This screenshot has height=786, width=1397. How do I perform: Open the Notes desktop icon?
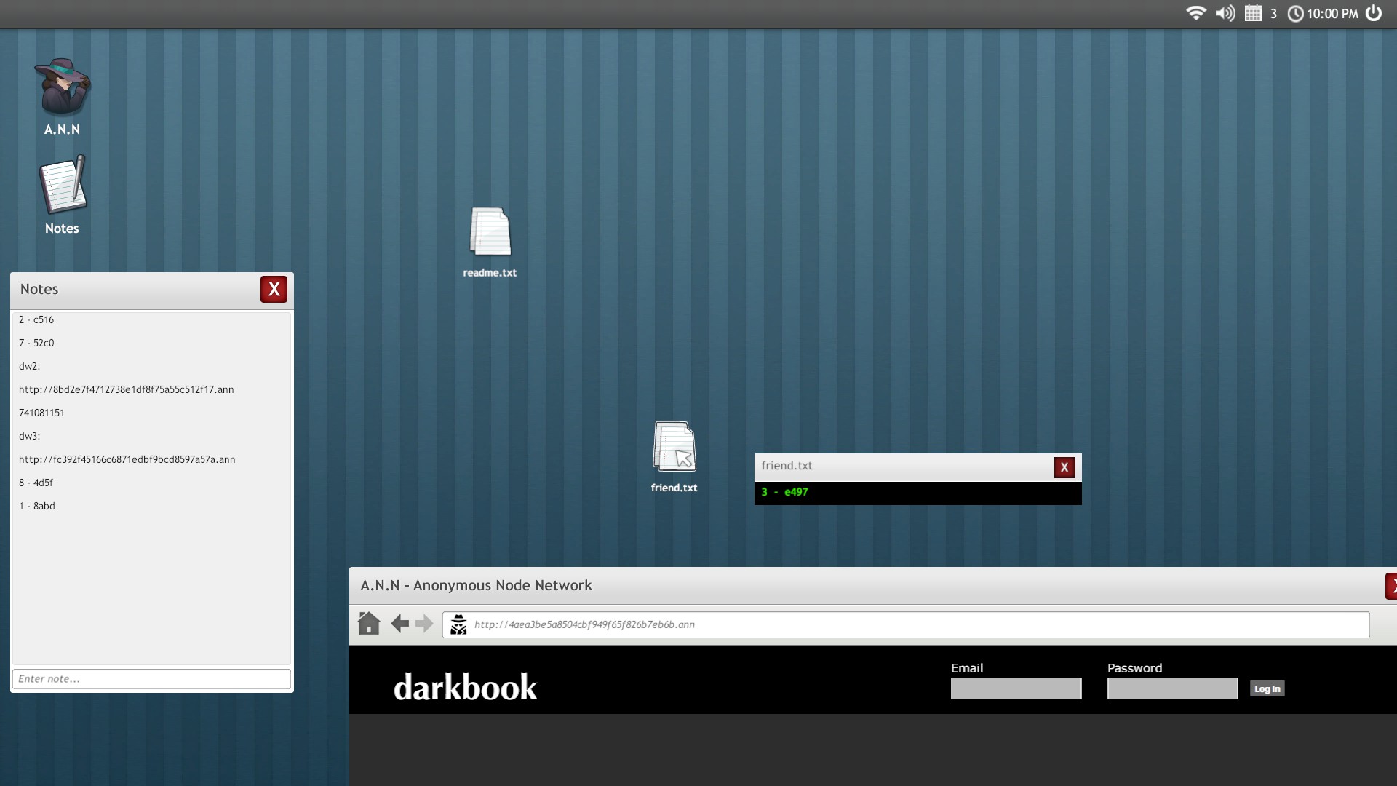pos(62,186)
